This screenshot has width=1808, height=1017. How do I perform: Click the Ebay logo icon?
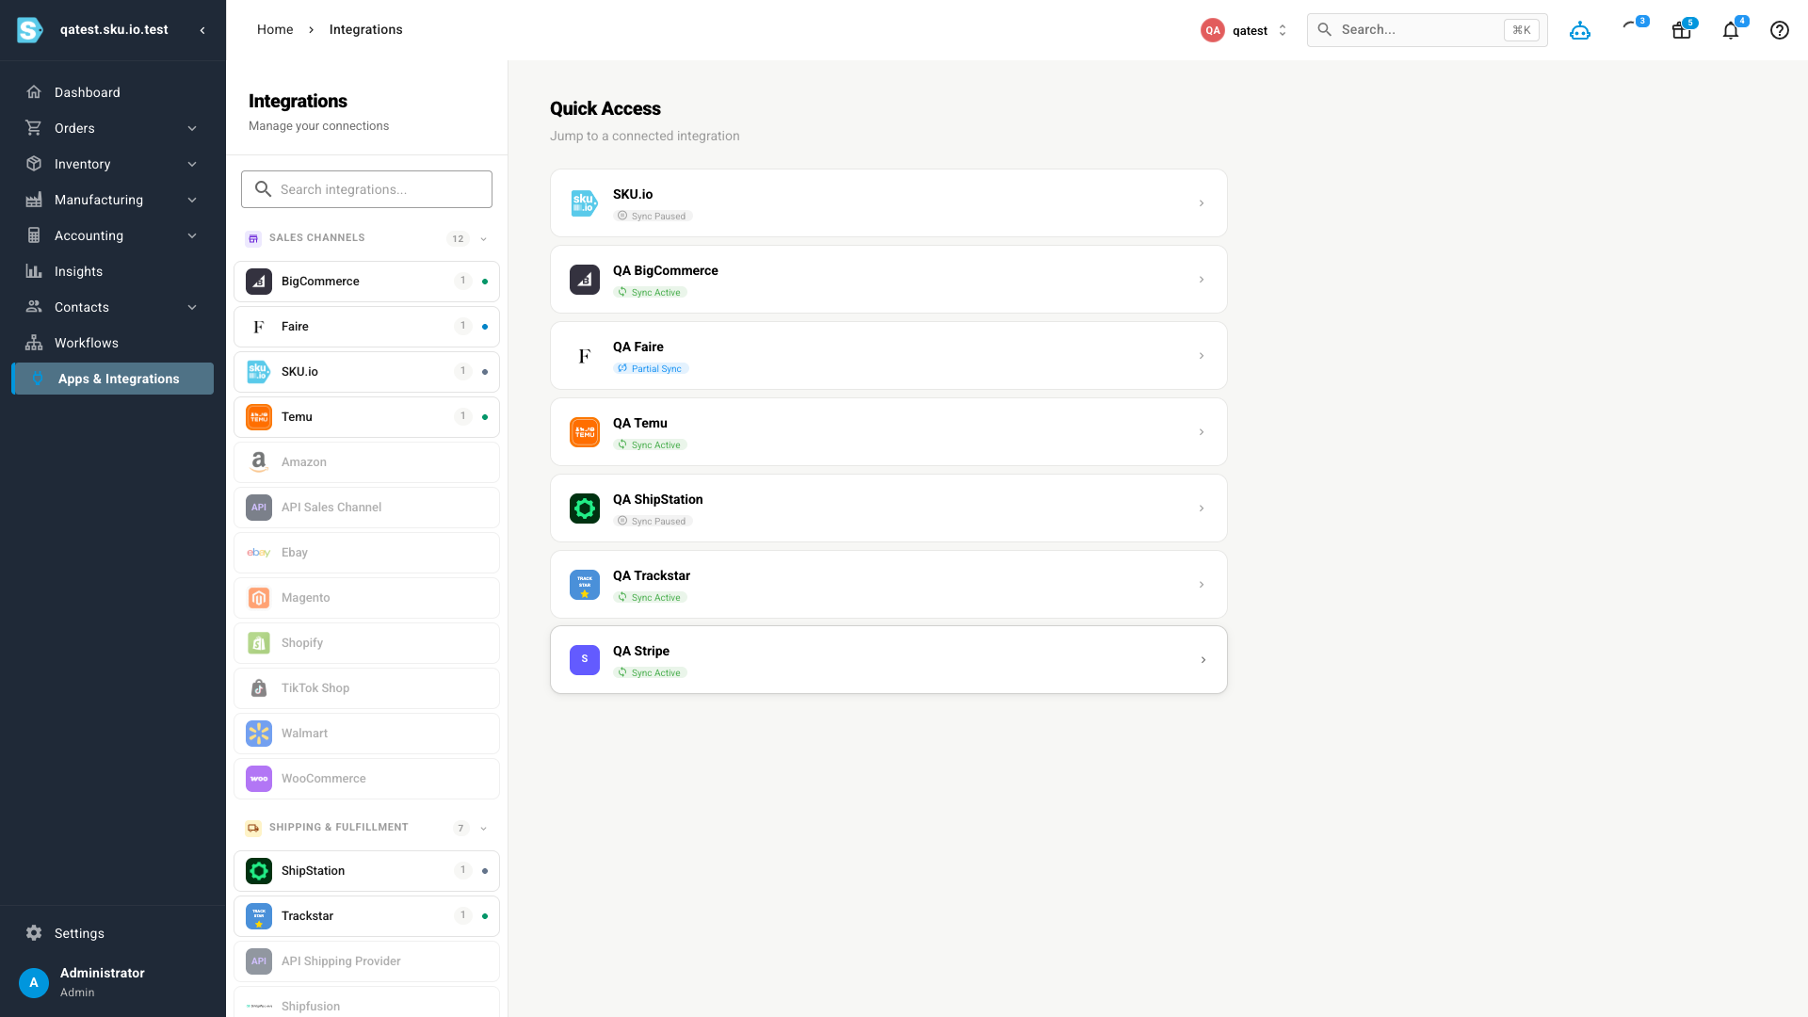click(259, 553)
